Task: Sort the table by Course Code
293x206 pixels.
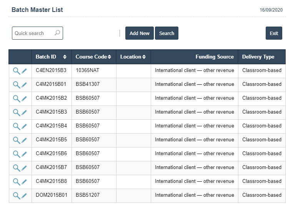Action: coord(110,57)
